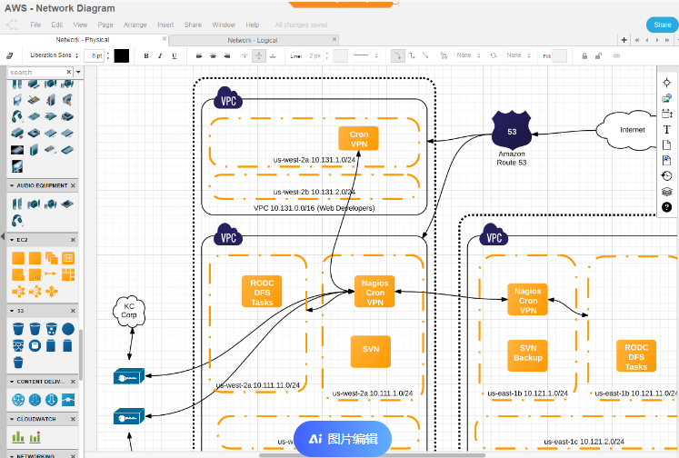Click the unlock icon in toolbar
The image size is (679, 458).
coord(598,55)
